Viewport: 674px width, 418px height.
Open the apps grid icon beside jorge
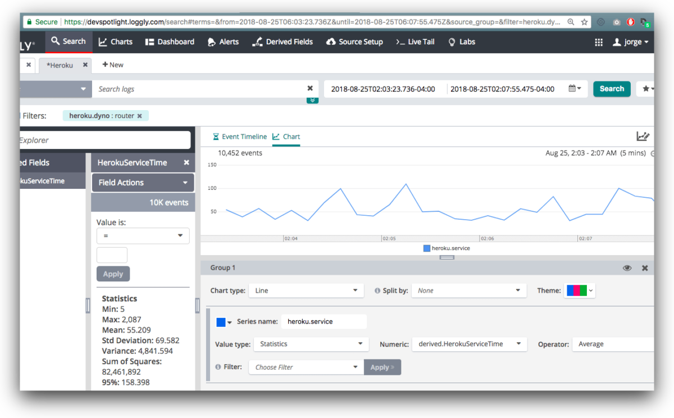tap(599, 42)
